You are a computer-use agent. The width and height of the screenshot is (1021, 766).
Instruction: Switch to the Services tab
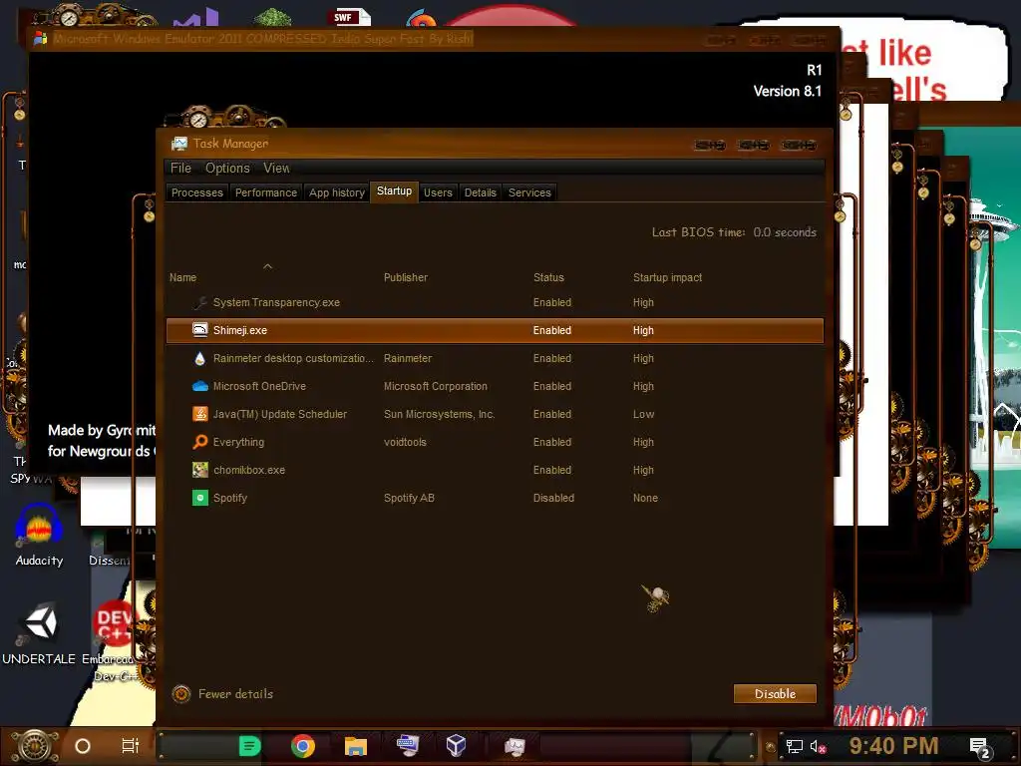click(x=529, y=192)
